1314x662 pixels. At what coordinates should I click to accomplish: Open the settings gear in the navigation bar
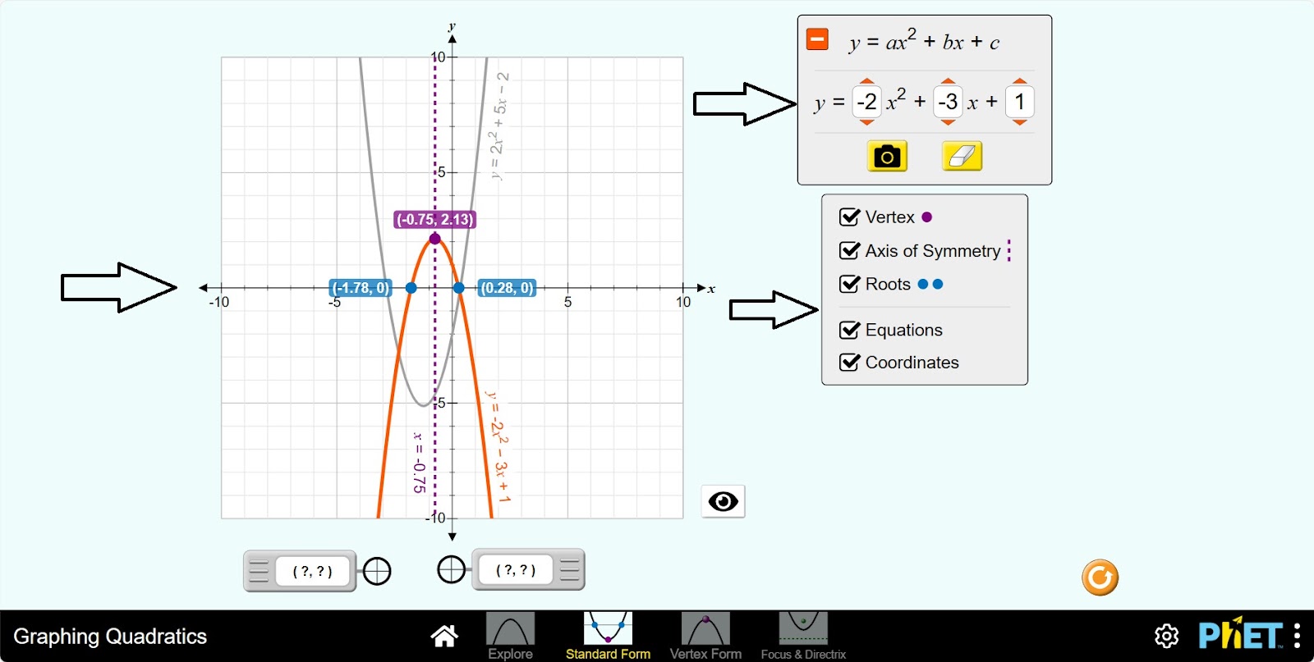point(1166,636)
